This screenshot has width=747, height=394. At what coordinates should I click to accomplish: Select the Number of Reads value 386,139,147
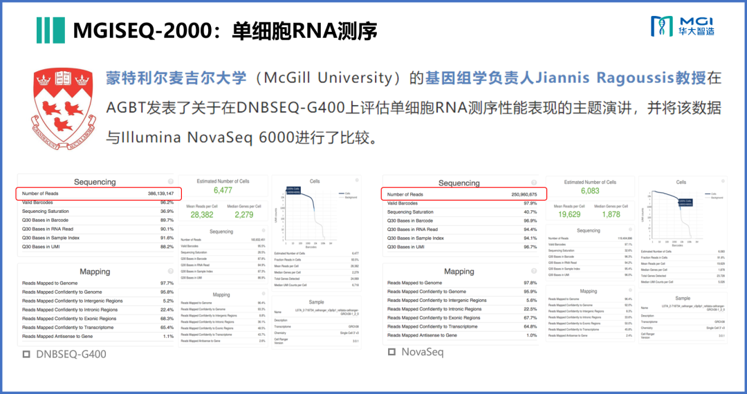coord(160,194)
